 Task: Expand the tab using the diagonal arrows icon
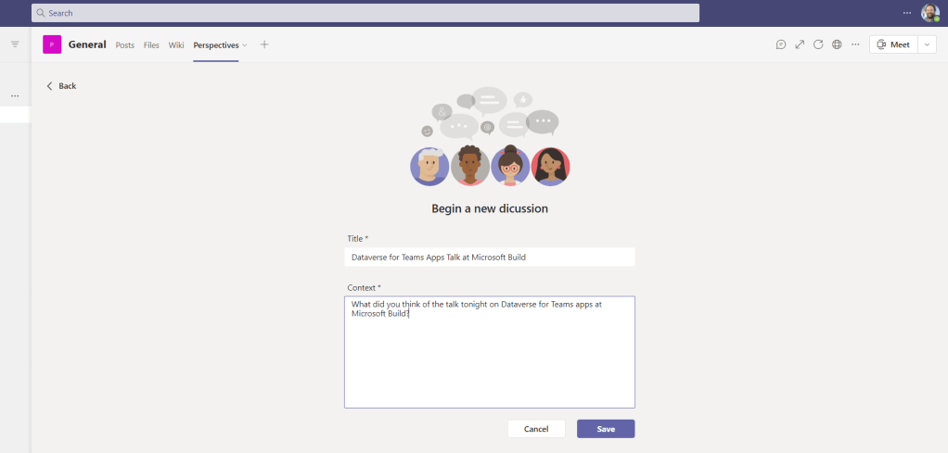(800, 44)
